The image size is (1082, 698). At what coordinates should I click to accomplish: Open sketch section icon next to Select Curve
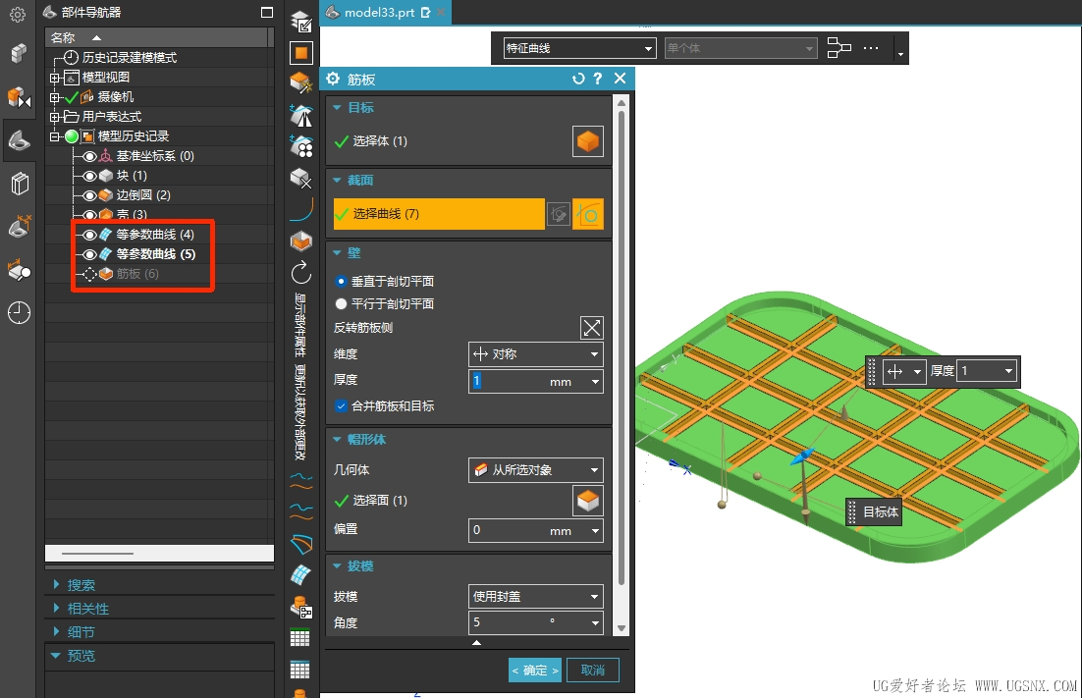point(559,214)
